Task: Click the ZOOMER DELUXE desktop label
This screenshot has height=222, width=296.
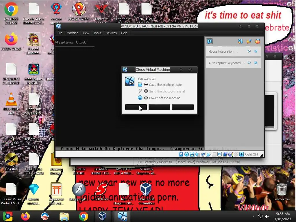Action: [79, 171]
